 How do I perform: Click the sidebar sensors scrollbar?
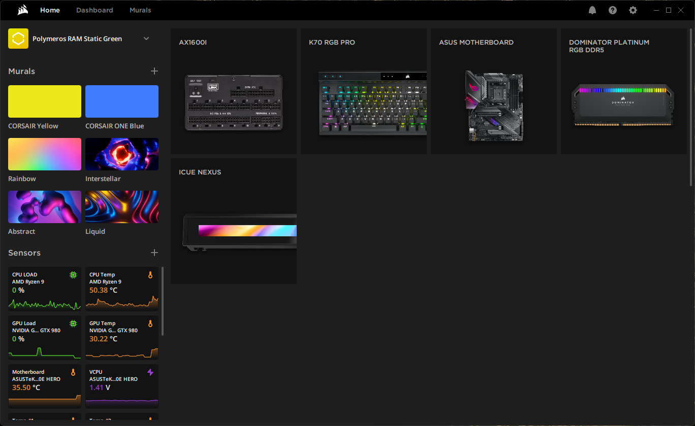[x=163, y=301]
